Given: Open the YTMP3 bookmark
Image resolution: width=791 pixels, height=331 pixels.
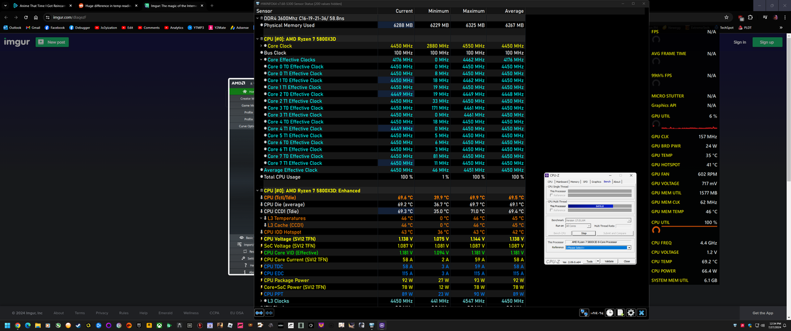Looking at the screenshot, I should pos(195,27).
